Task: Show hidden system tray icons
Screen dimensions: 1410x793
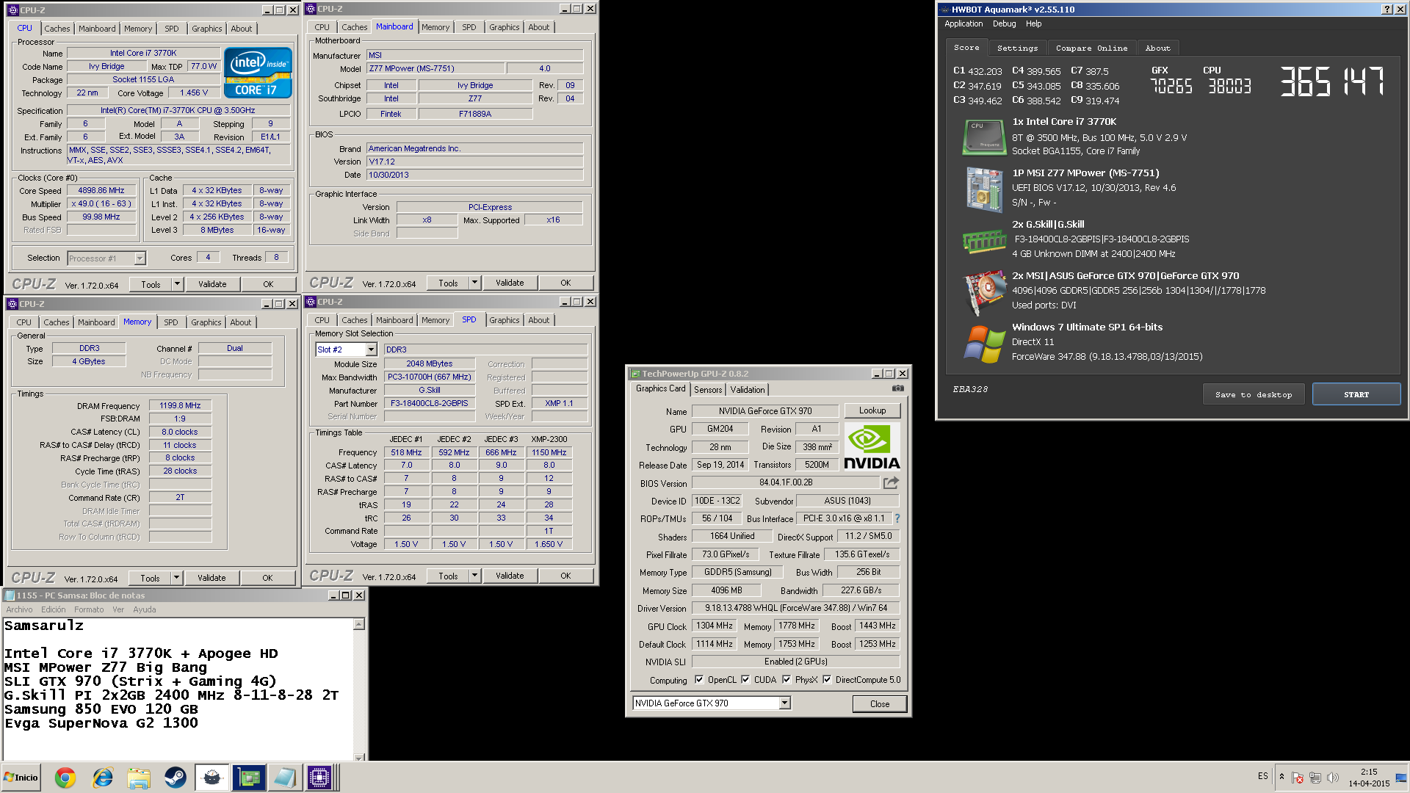Action: coord(1281,777)
